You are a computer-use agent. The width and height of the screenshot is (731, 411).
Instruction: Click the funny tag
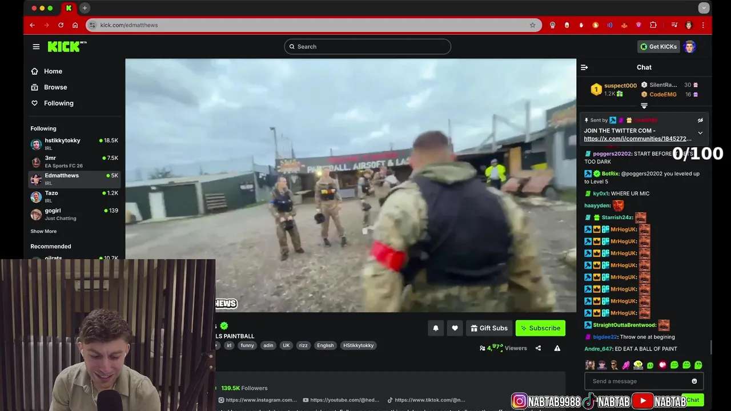pos(247,345)
